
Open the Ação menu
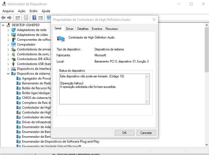22,11
